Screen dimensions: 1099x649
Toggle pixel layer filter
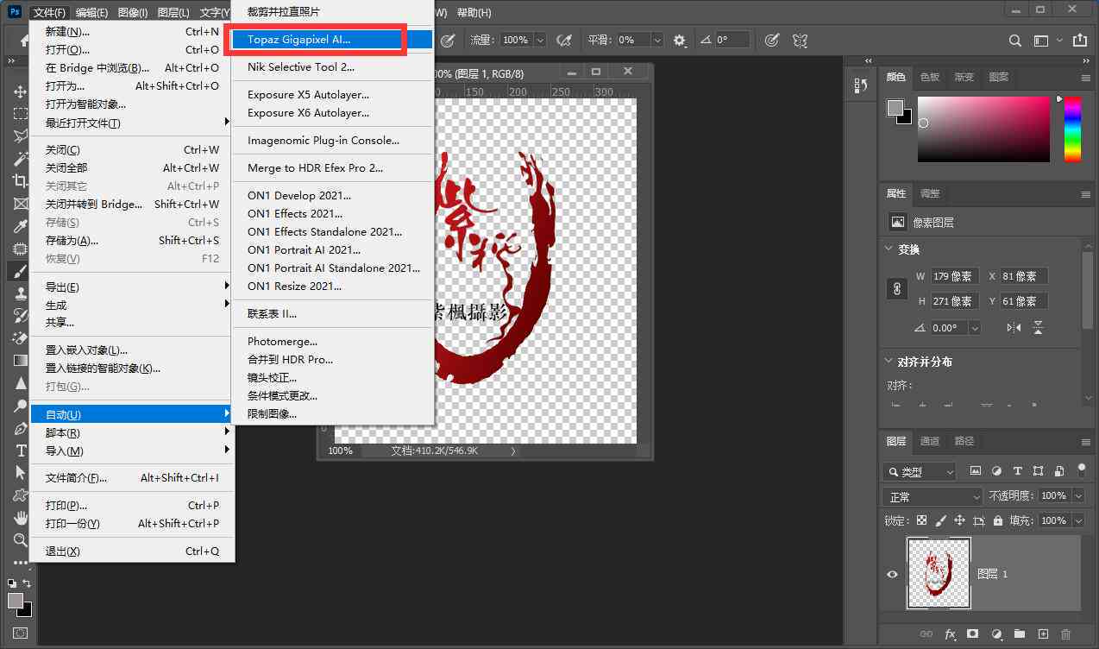click(x=976, y=471)
